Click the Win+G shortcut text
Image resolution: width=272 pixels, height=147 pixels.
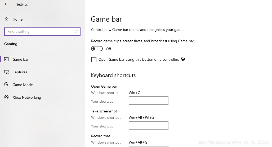coord(135,93)
